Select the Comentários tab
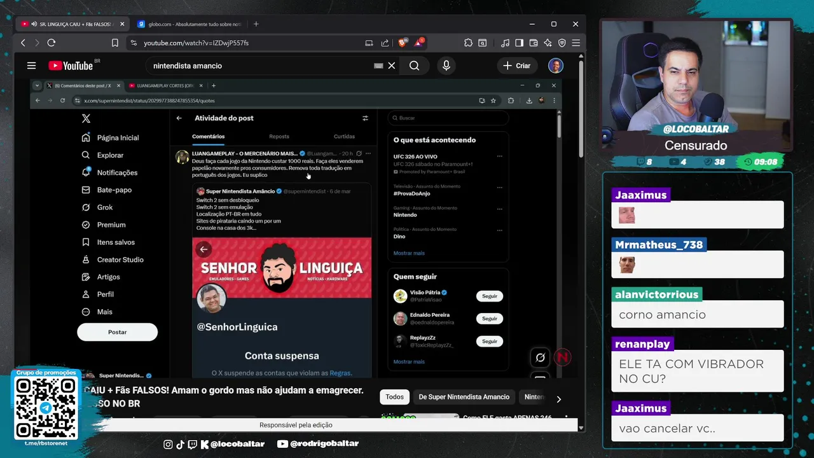The height and width of the screenshot is (458, 814). pyautogui.click(x=208, y=136)
